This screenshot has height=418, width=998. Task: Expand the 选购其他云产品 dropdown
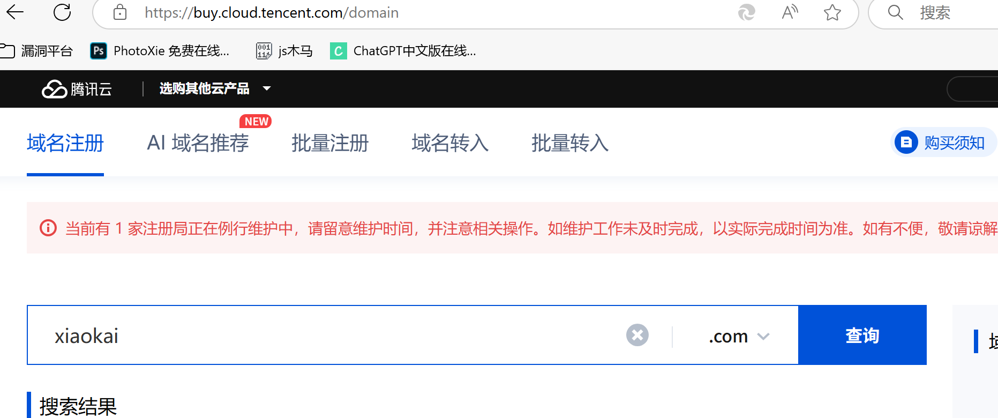(215, 88)
